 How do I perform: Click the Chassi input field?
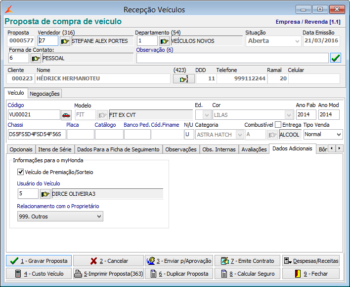tap(37, 134)
